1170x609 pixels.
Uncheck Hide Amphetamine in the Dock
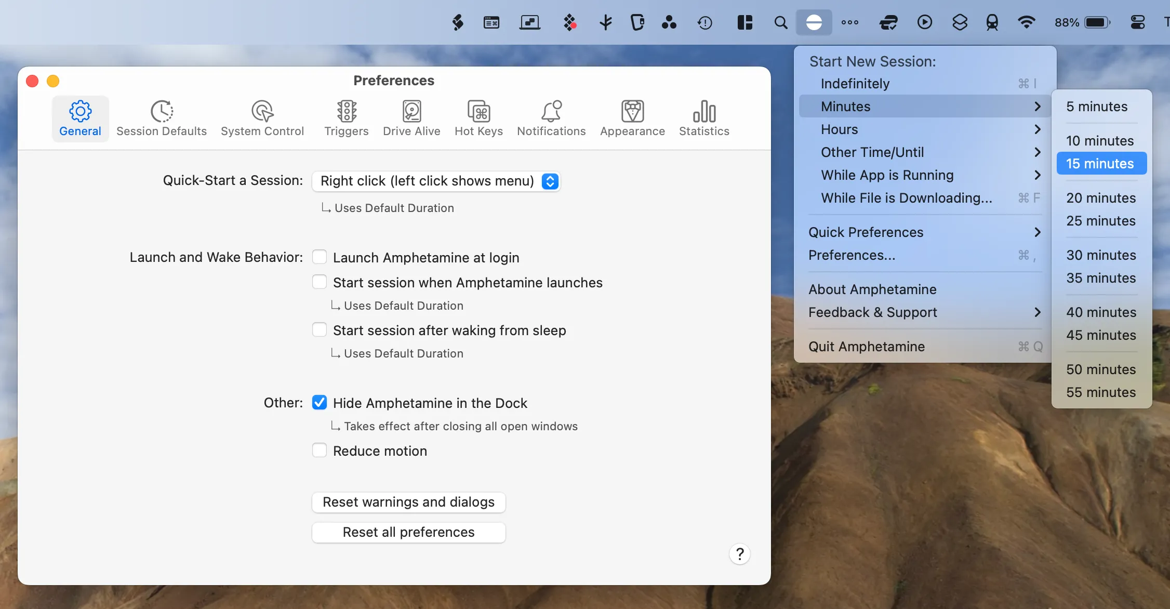click(320, 403)
